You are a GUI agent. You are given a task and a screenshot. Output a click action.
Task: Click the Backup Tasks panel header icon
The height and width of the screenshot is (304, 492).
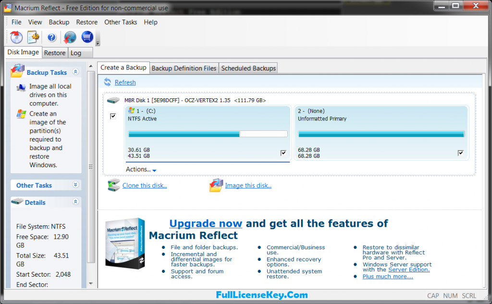(17, 71)
